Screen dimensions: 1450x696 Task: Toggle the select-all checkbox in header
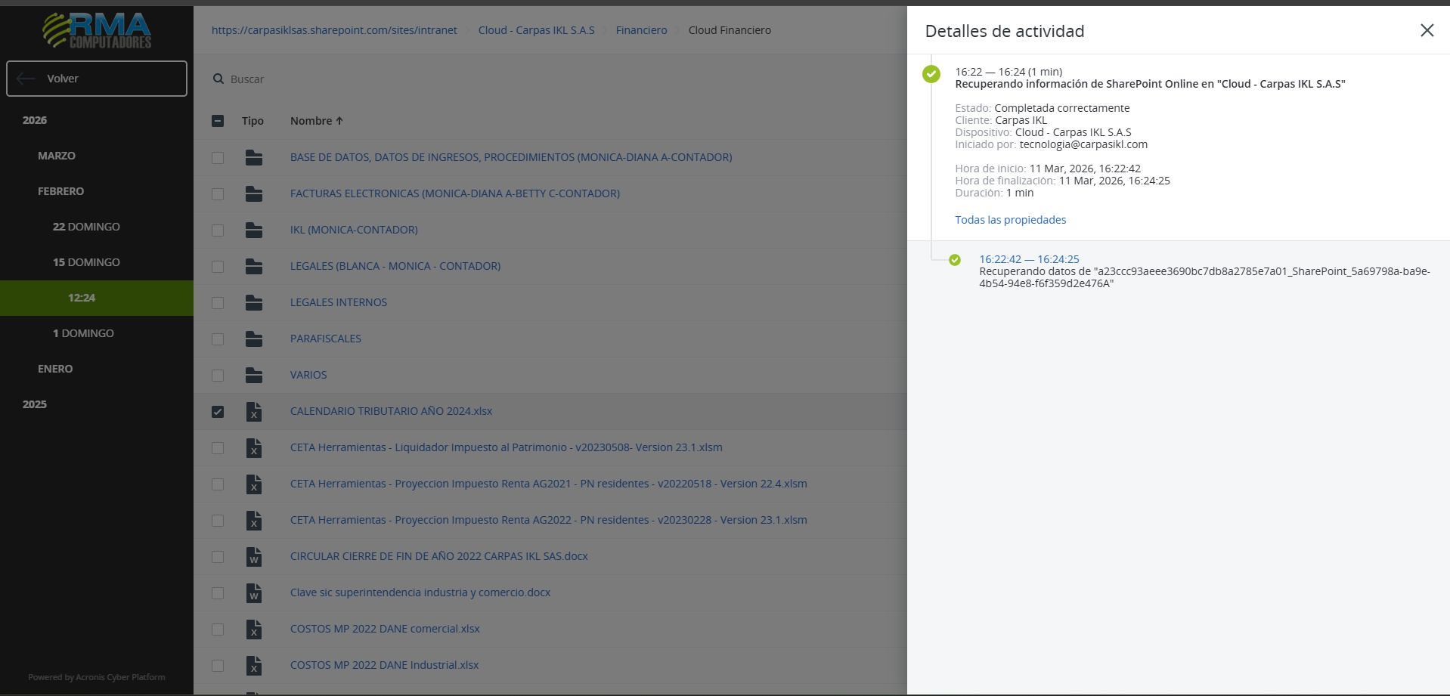218,121
